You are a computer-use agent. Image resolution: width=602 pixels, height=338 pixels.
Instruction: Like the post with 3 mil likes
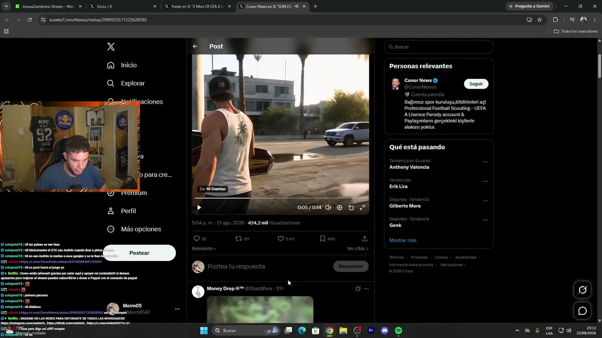click(285, 238)
